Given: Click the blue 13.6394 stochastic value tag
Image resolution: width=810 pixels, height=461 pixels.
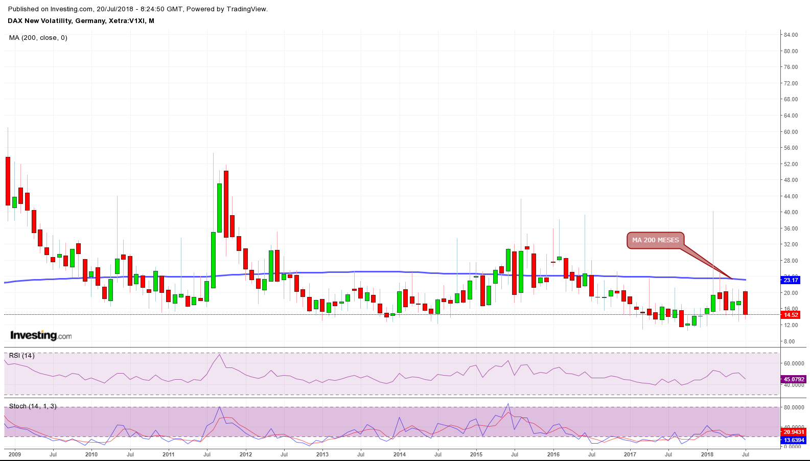Looking at the screenshot, I should (794, 440).
